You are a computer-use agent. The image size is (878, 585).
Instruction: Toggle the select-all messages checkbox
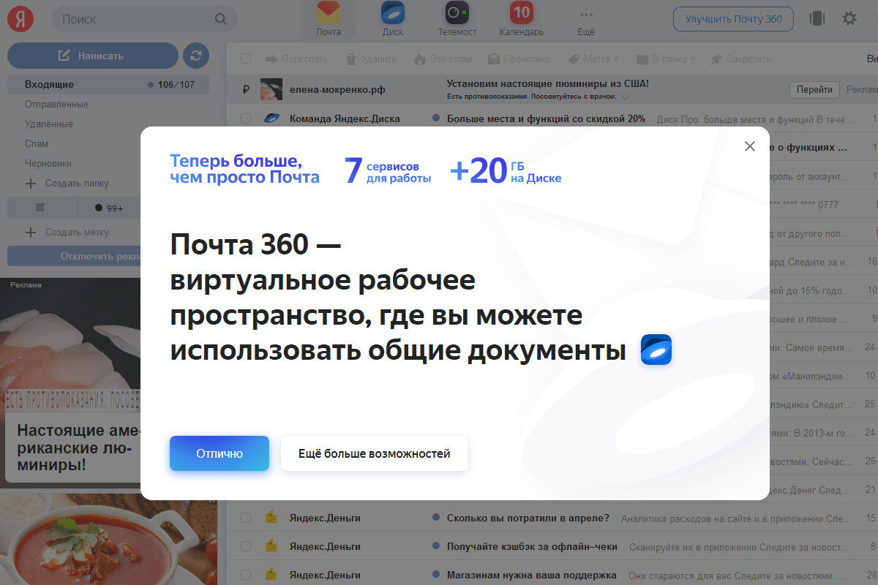(x=246, y=58)
